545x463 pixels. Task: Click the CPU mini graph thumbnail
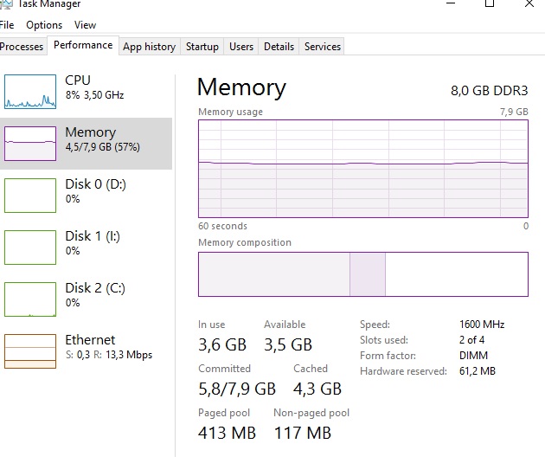pyautogui.click(x=29, y=91)
